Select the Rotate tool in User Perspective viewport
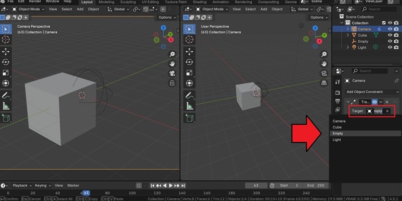The width and height of the screenshot is (402, 201). [x=189, y=62]
